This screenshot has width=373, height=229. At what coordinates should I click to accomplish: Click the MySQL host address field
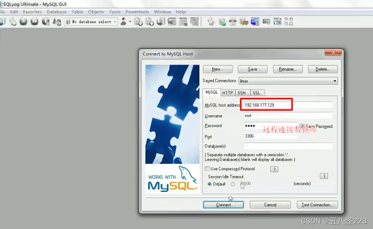click(x=288, y=105)
